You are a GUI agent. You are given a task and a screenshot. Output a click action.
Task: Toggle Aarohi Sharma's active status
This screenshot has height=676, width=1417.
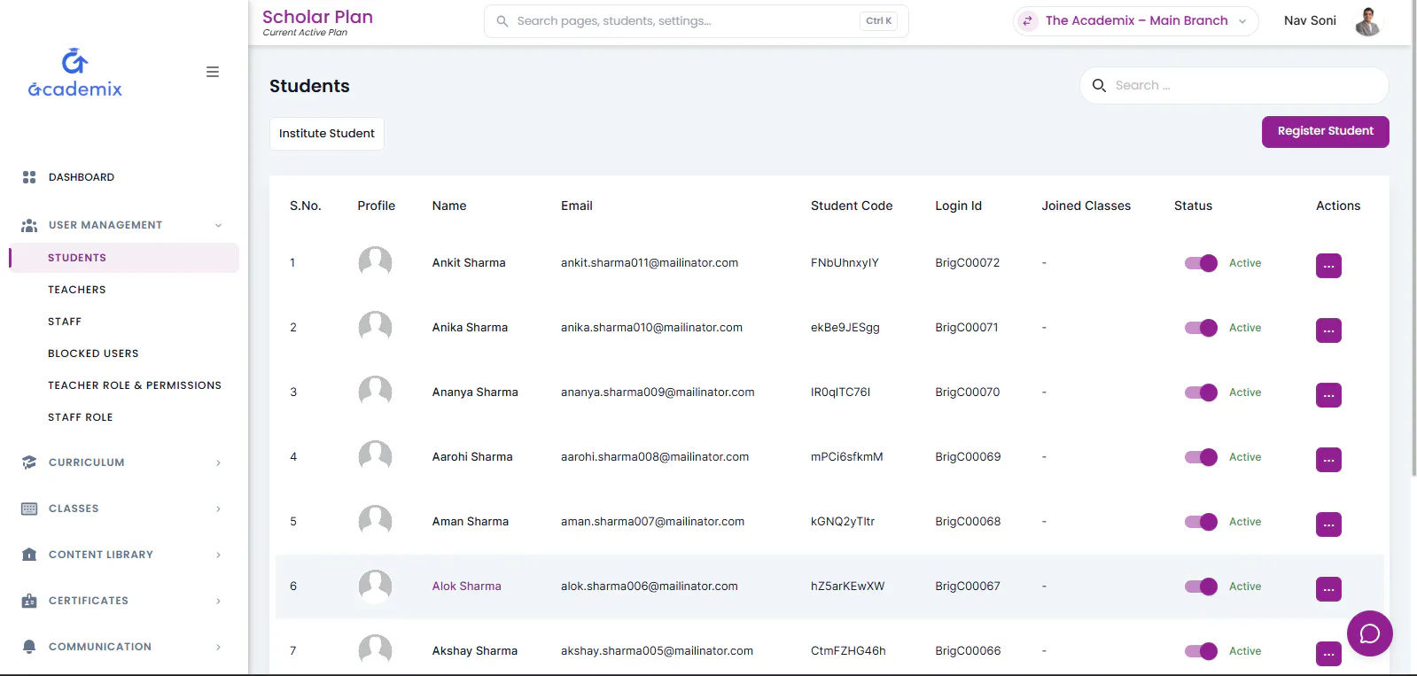1202,457
